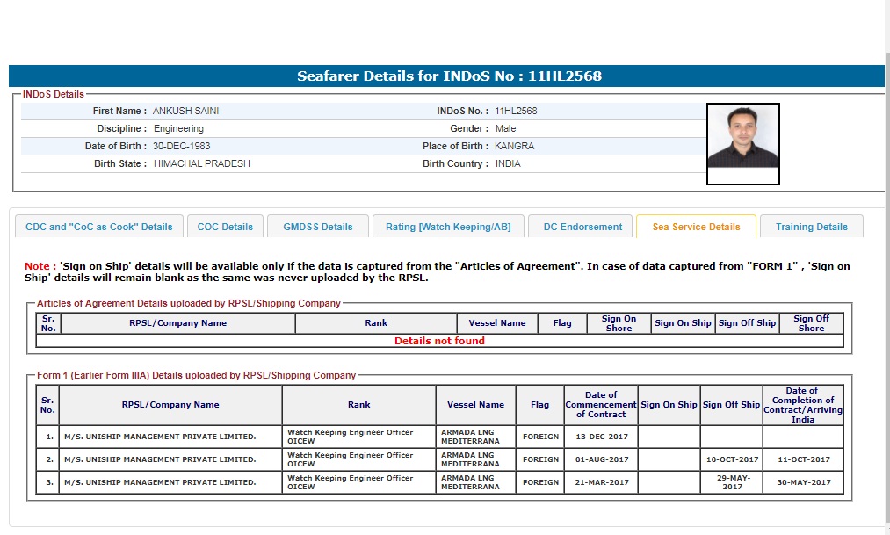Select the Rating [Watch Keeping/AB] tab
890x535 pixels.
pos(448,227)
